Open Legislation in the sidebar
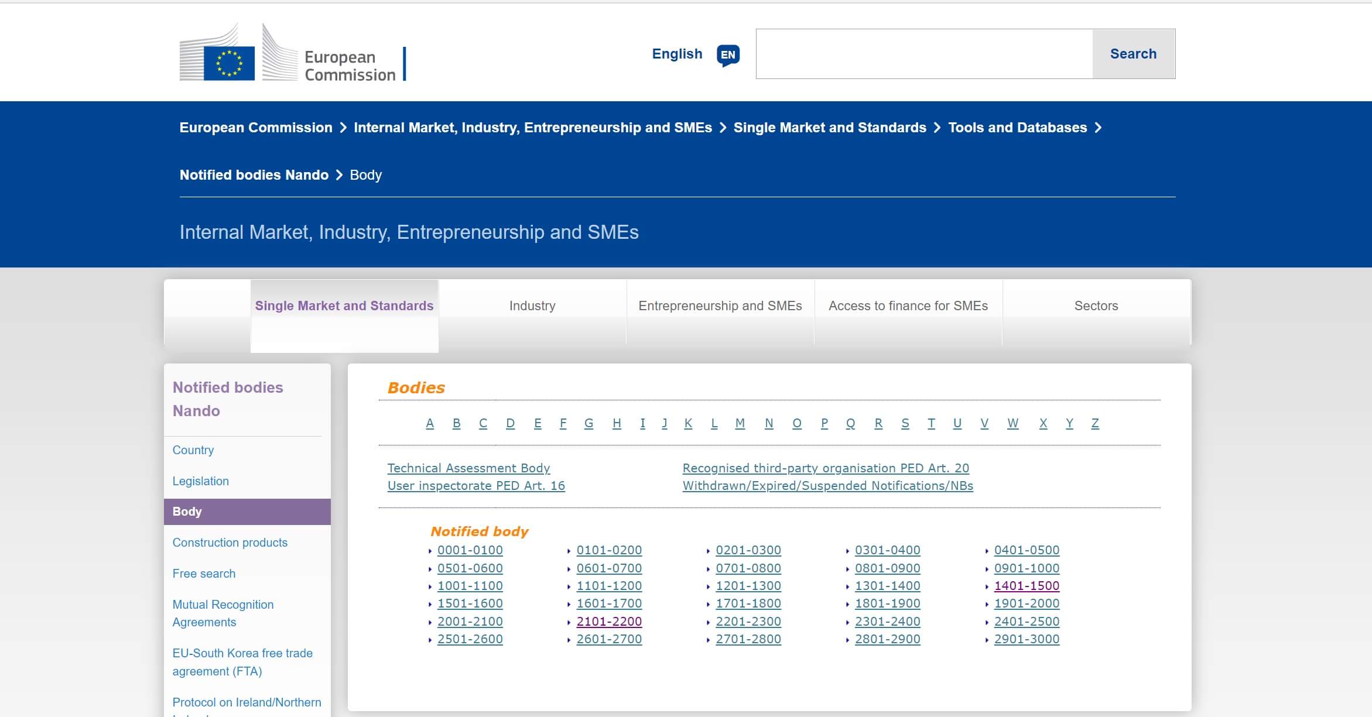 pyautogui.click(x=200, y=481)
